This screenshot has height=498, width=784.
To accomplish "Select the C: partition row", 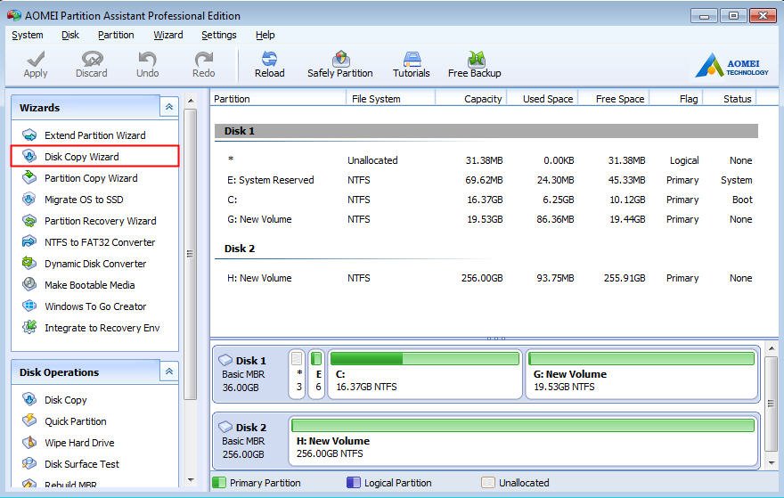I will pyautogui.click(x=486, y=200).
